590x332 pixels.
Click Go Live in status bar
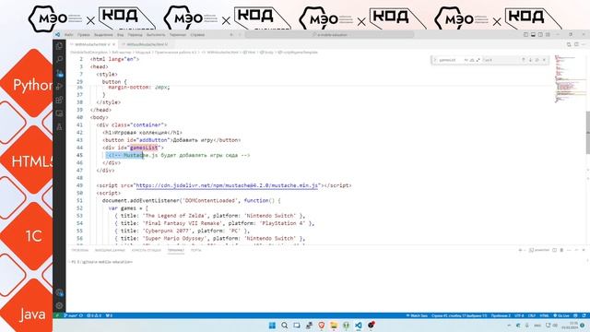[561, 315]
